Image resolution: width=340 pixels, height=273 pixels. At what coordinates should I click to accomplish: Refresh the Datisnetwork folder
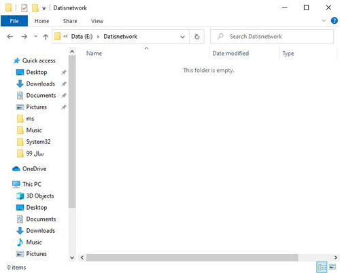(197, 37)
